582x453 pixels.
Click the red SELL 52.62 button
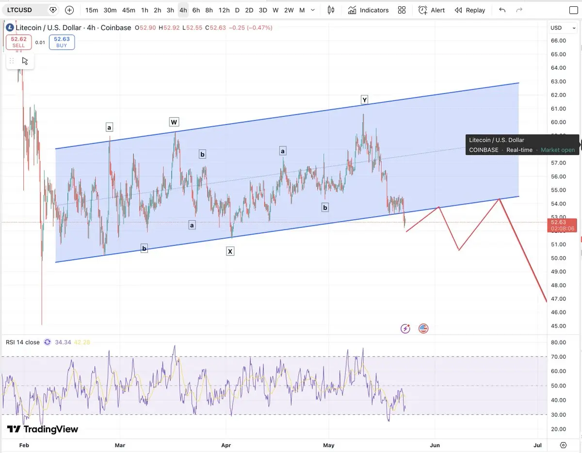18,42
